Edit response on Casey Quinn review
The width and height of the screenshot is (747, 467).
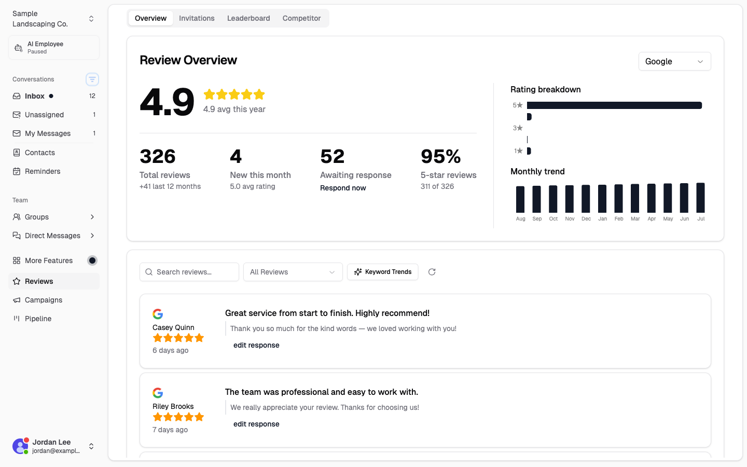[x=256, y=345]
